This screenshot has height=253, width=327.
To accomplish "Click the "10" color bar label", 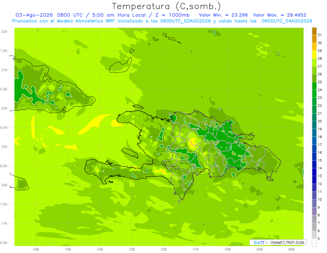I will [x=320, y=200].
